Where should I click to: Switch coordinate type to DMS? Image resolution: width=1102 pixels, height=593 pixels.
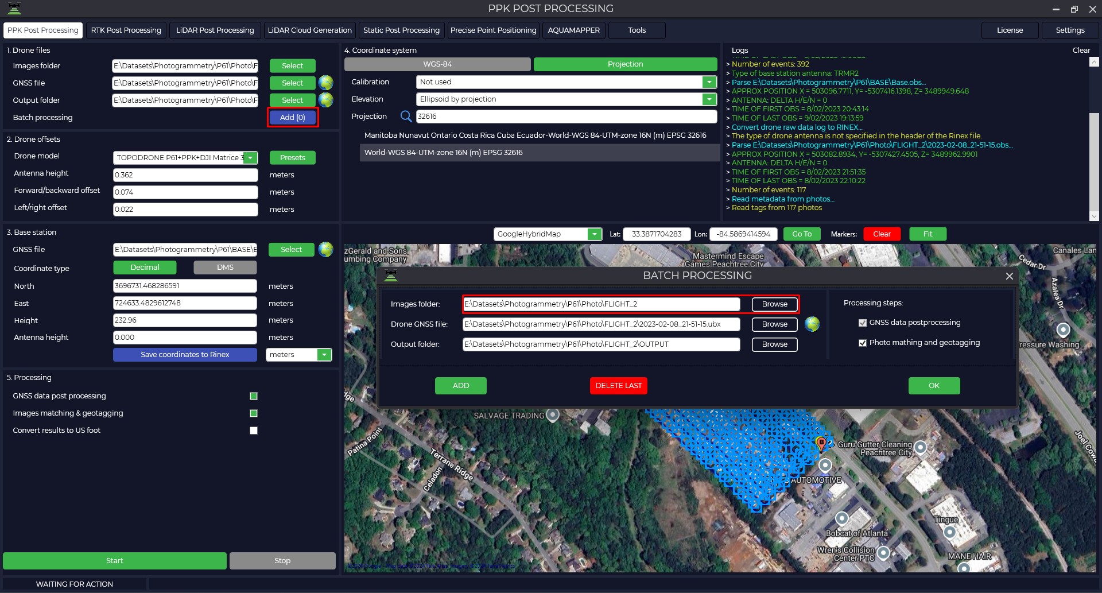225,268
